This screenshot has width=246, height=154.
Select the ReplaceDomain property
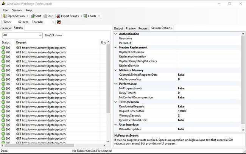click(129, 66)
